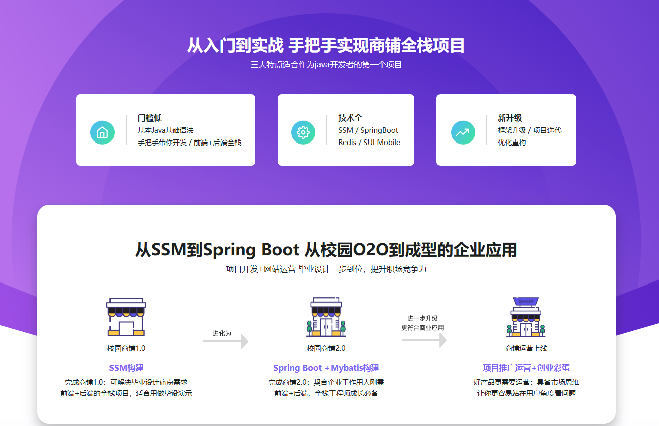Click the text 基本Java基础语法
The image size is (659, 426).
coord(165,130)
